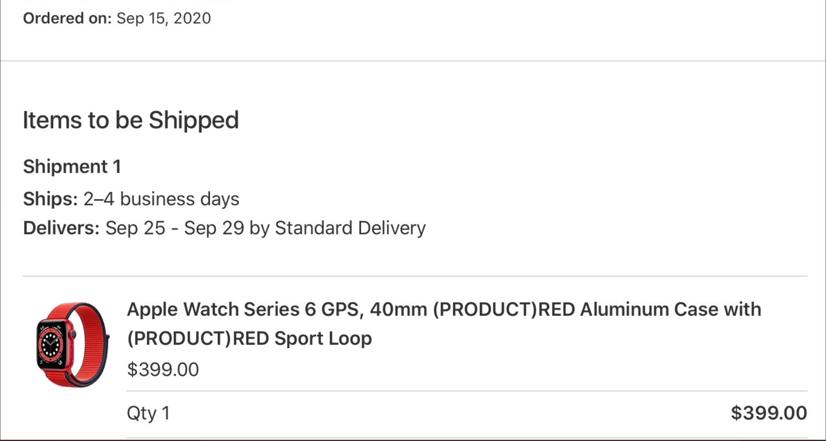
Task: Click the red watch band in product image
Action: pos(90,345)
